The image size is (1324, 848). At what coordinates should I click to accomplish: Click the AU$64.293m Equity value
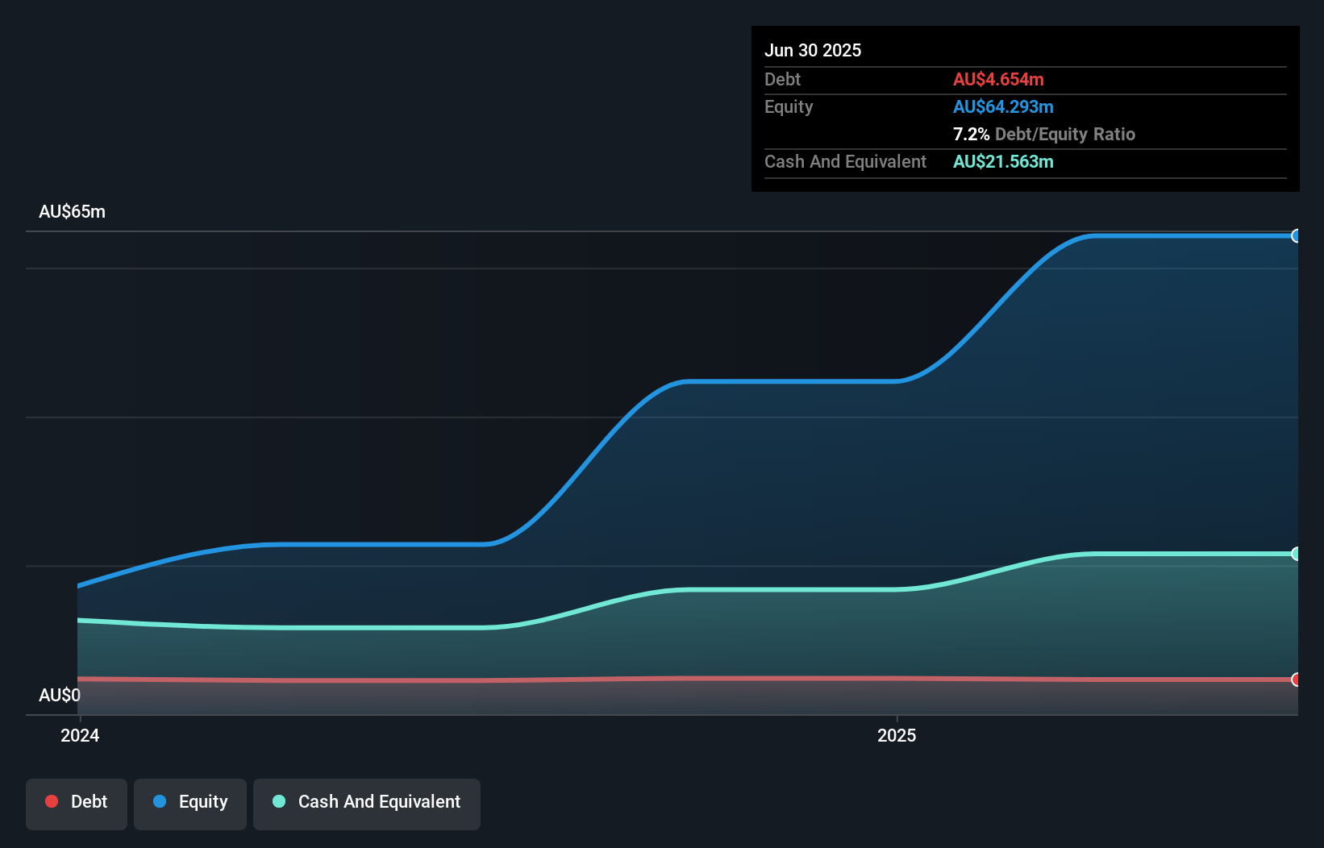(1004, 106)
